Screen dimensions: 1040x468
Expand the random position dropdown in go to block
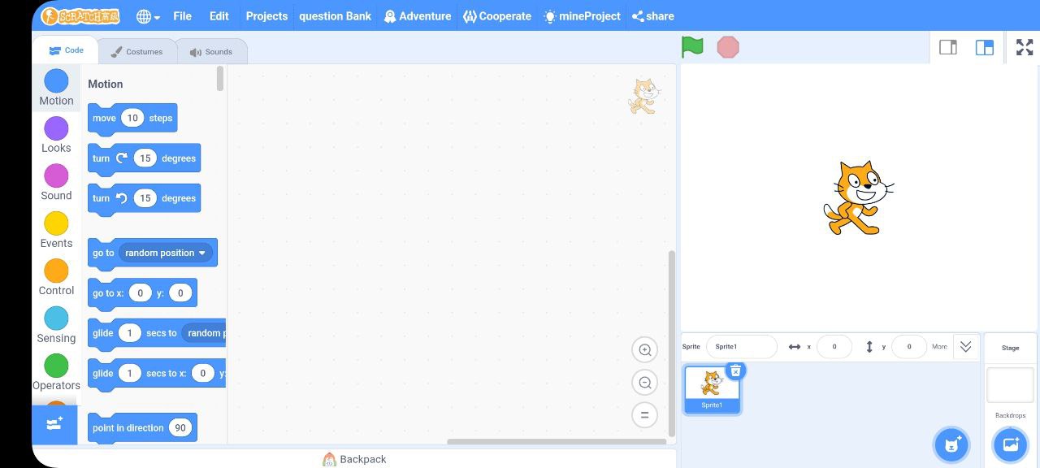[x=202, y=253]
